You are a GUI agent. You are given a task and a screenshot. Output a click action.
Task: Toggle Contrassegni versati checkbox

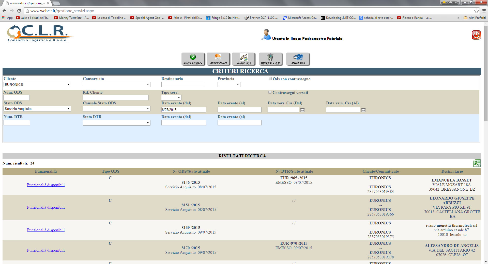pos(270,92)
